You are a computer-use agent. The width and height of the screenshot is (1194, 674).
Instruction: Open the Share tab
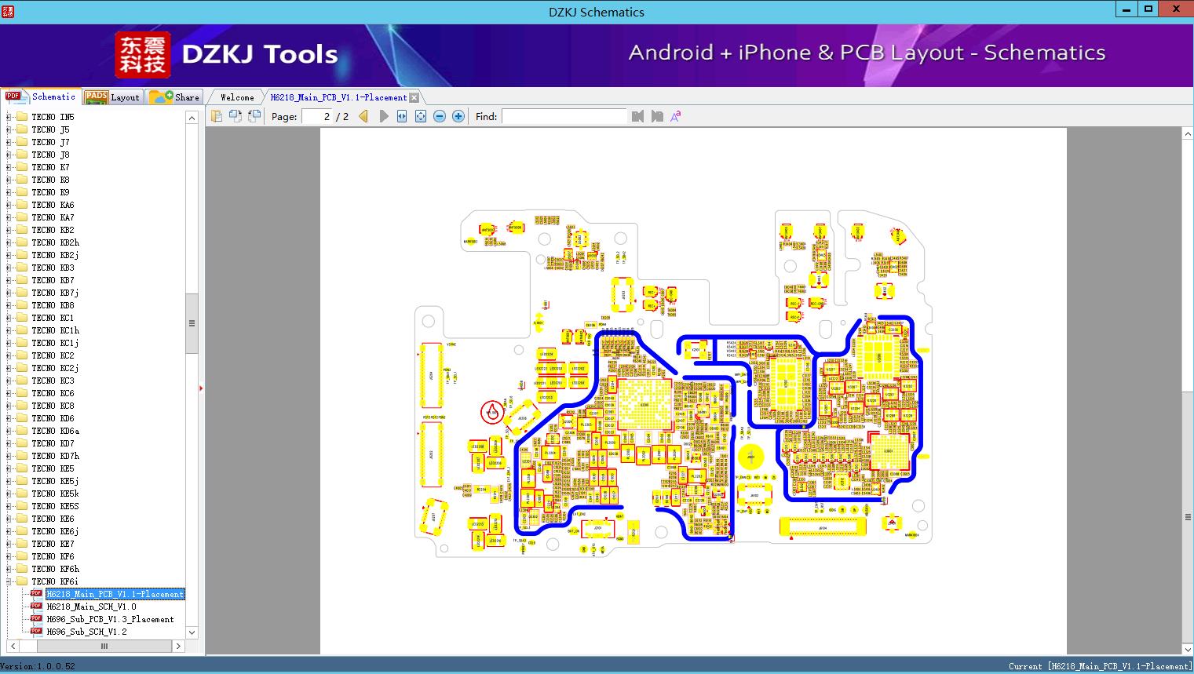[174, 97]
